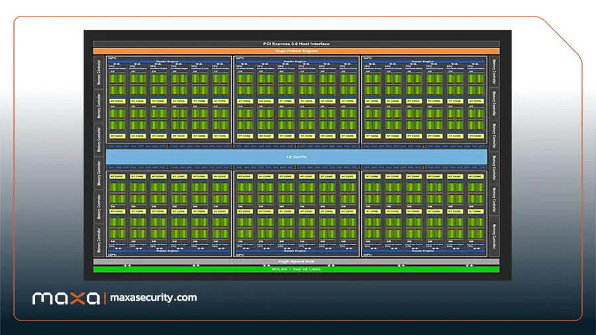The width and height of the screenshot is (596, 335).
Task: Select the Raster Engine bar in lower-left GPC
Action: [x=168, y=251]
